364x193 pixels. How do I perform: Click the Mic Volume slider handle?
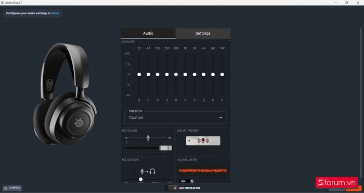(165, 148)
